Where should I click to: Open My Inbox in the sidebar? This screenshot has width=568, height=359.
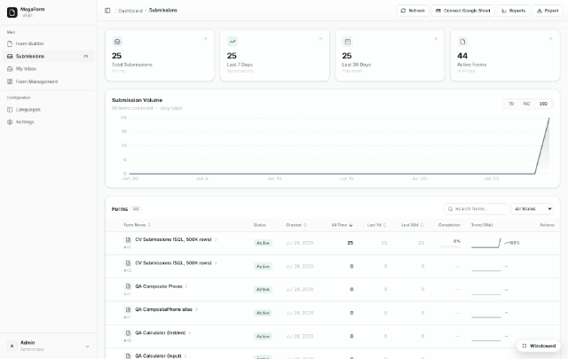point(48,69)
